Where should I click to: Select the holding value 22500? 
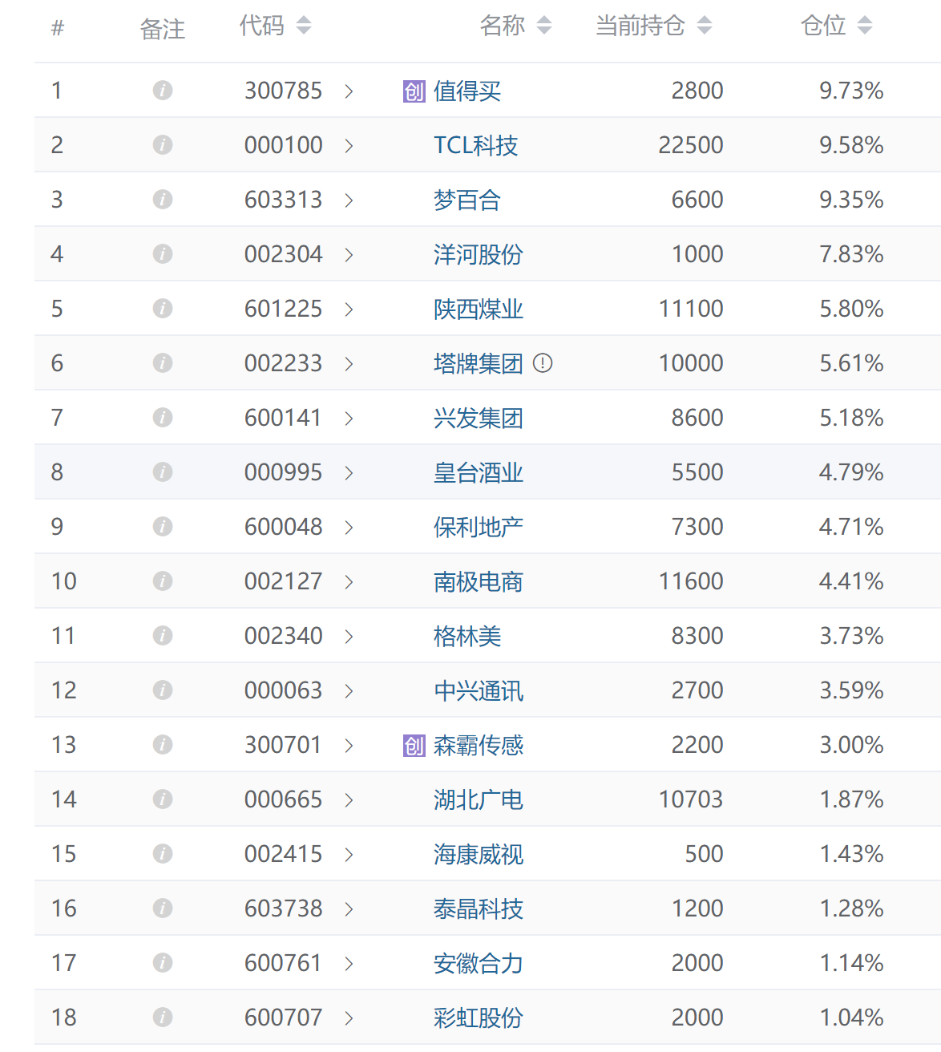coord(691,145)
